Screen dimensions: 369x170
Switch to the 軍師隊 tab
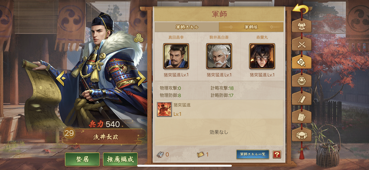[251, 27]
